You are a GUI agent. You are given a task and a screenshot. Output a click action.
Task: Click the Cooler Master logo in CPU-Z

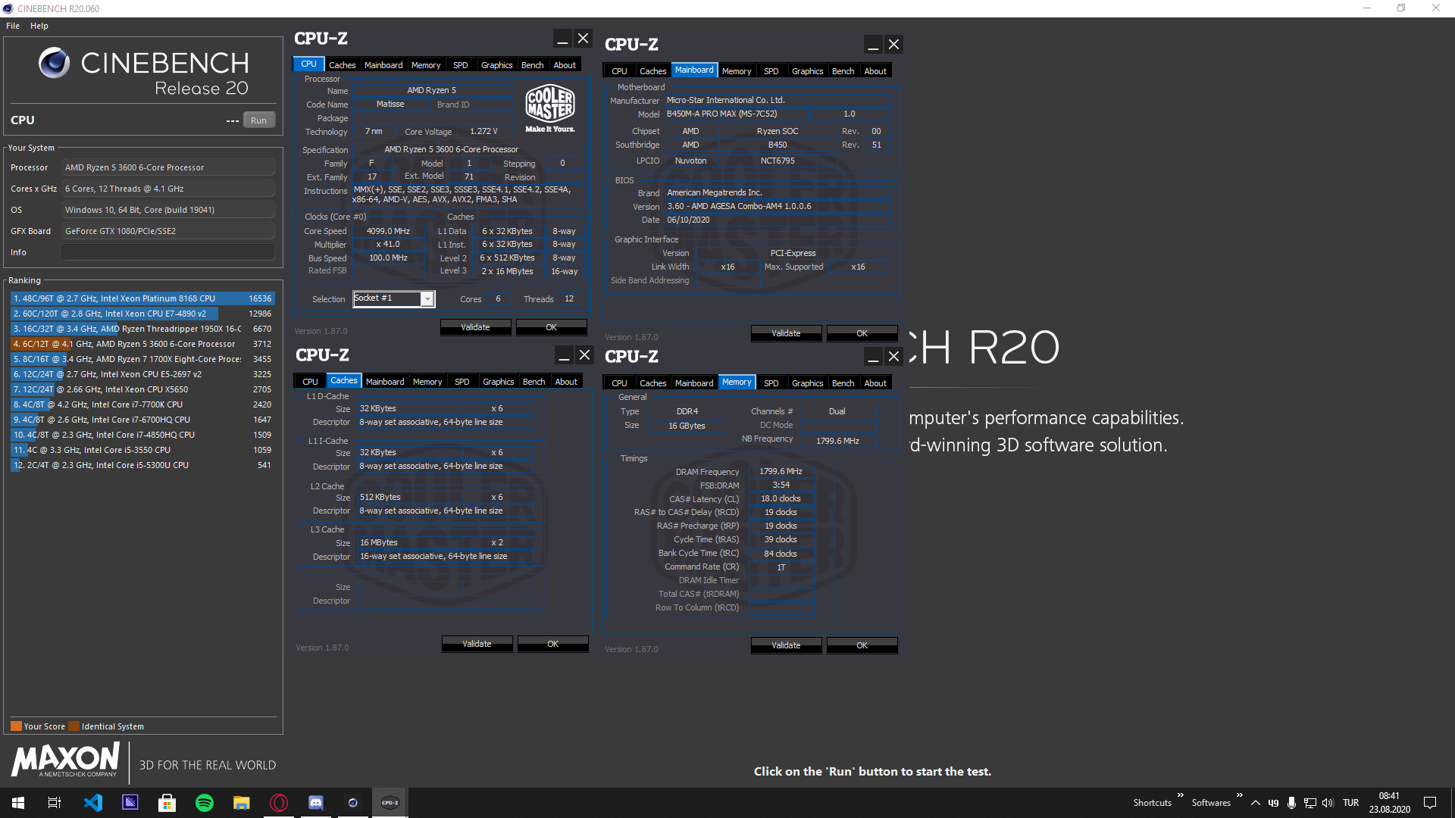(550, 108)
